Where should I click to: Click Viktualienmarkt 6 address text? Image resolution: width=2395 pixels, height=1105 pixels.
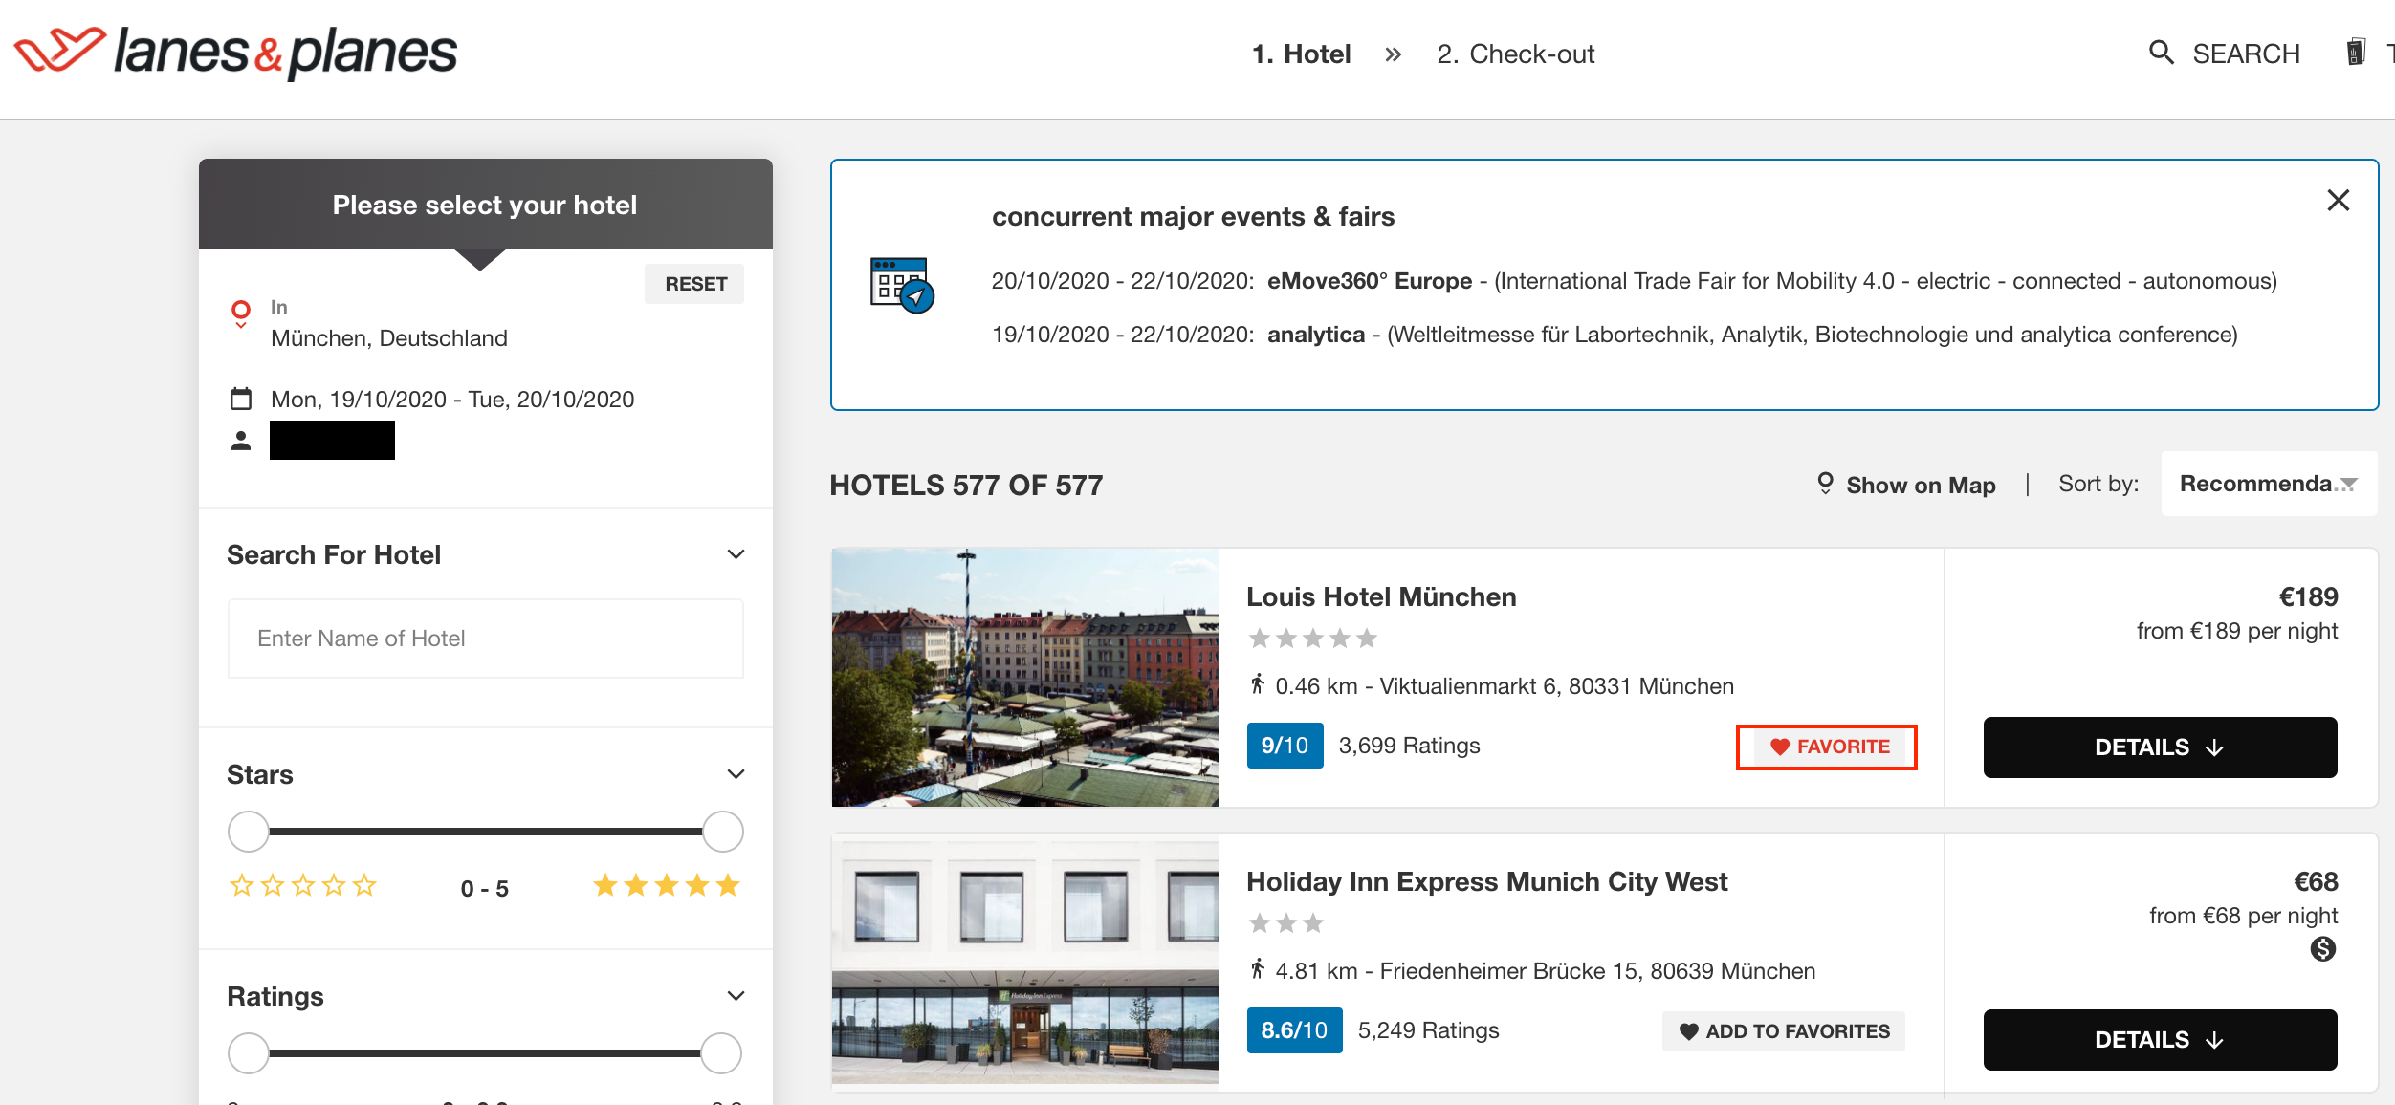coord(1556,686)
